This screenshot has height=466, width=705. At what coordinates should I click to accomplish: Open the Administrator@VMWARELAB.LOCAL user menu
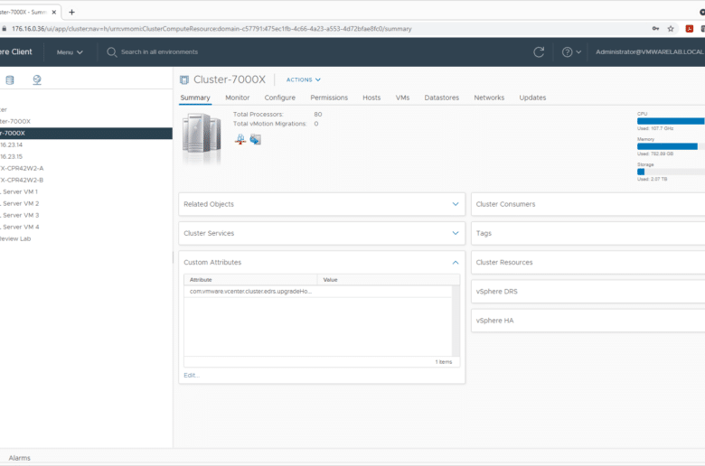point(650,52)
